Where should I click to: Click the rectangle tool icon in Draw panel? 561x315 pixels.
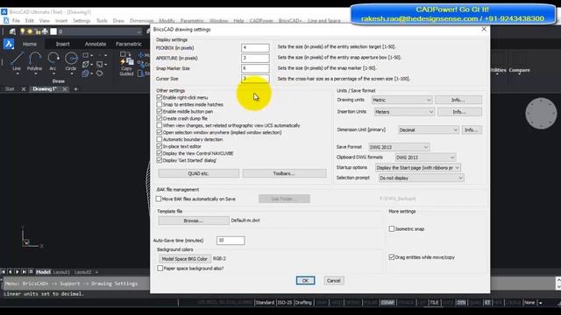[x=86, y=55]
